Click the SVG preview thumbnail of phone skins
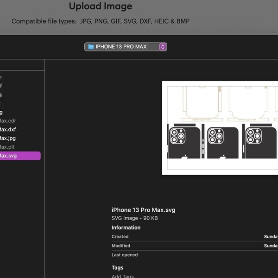This screenshot has height=278, width=278. 220,128
